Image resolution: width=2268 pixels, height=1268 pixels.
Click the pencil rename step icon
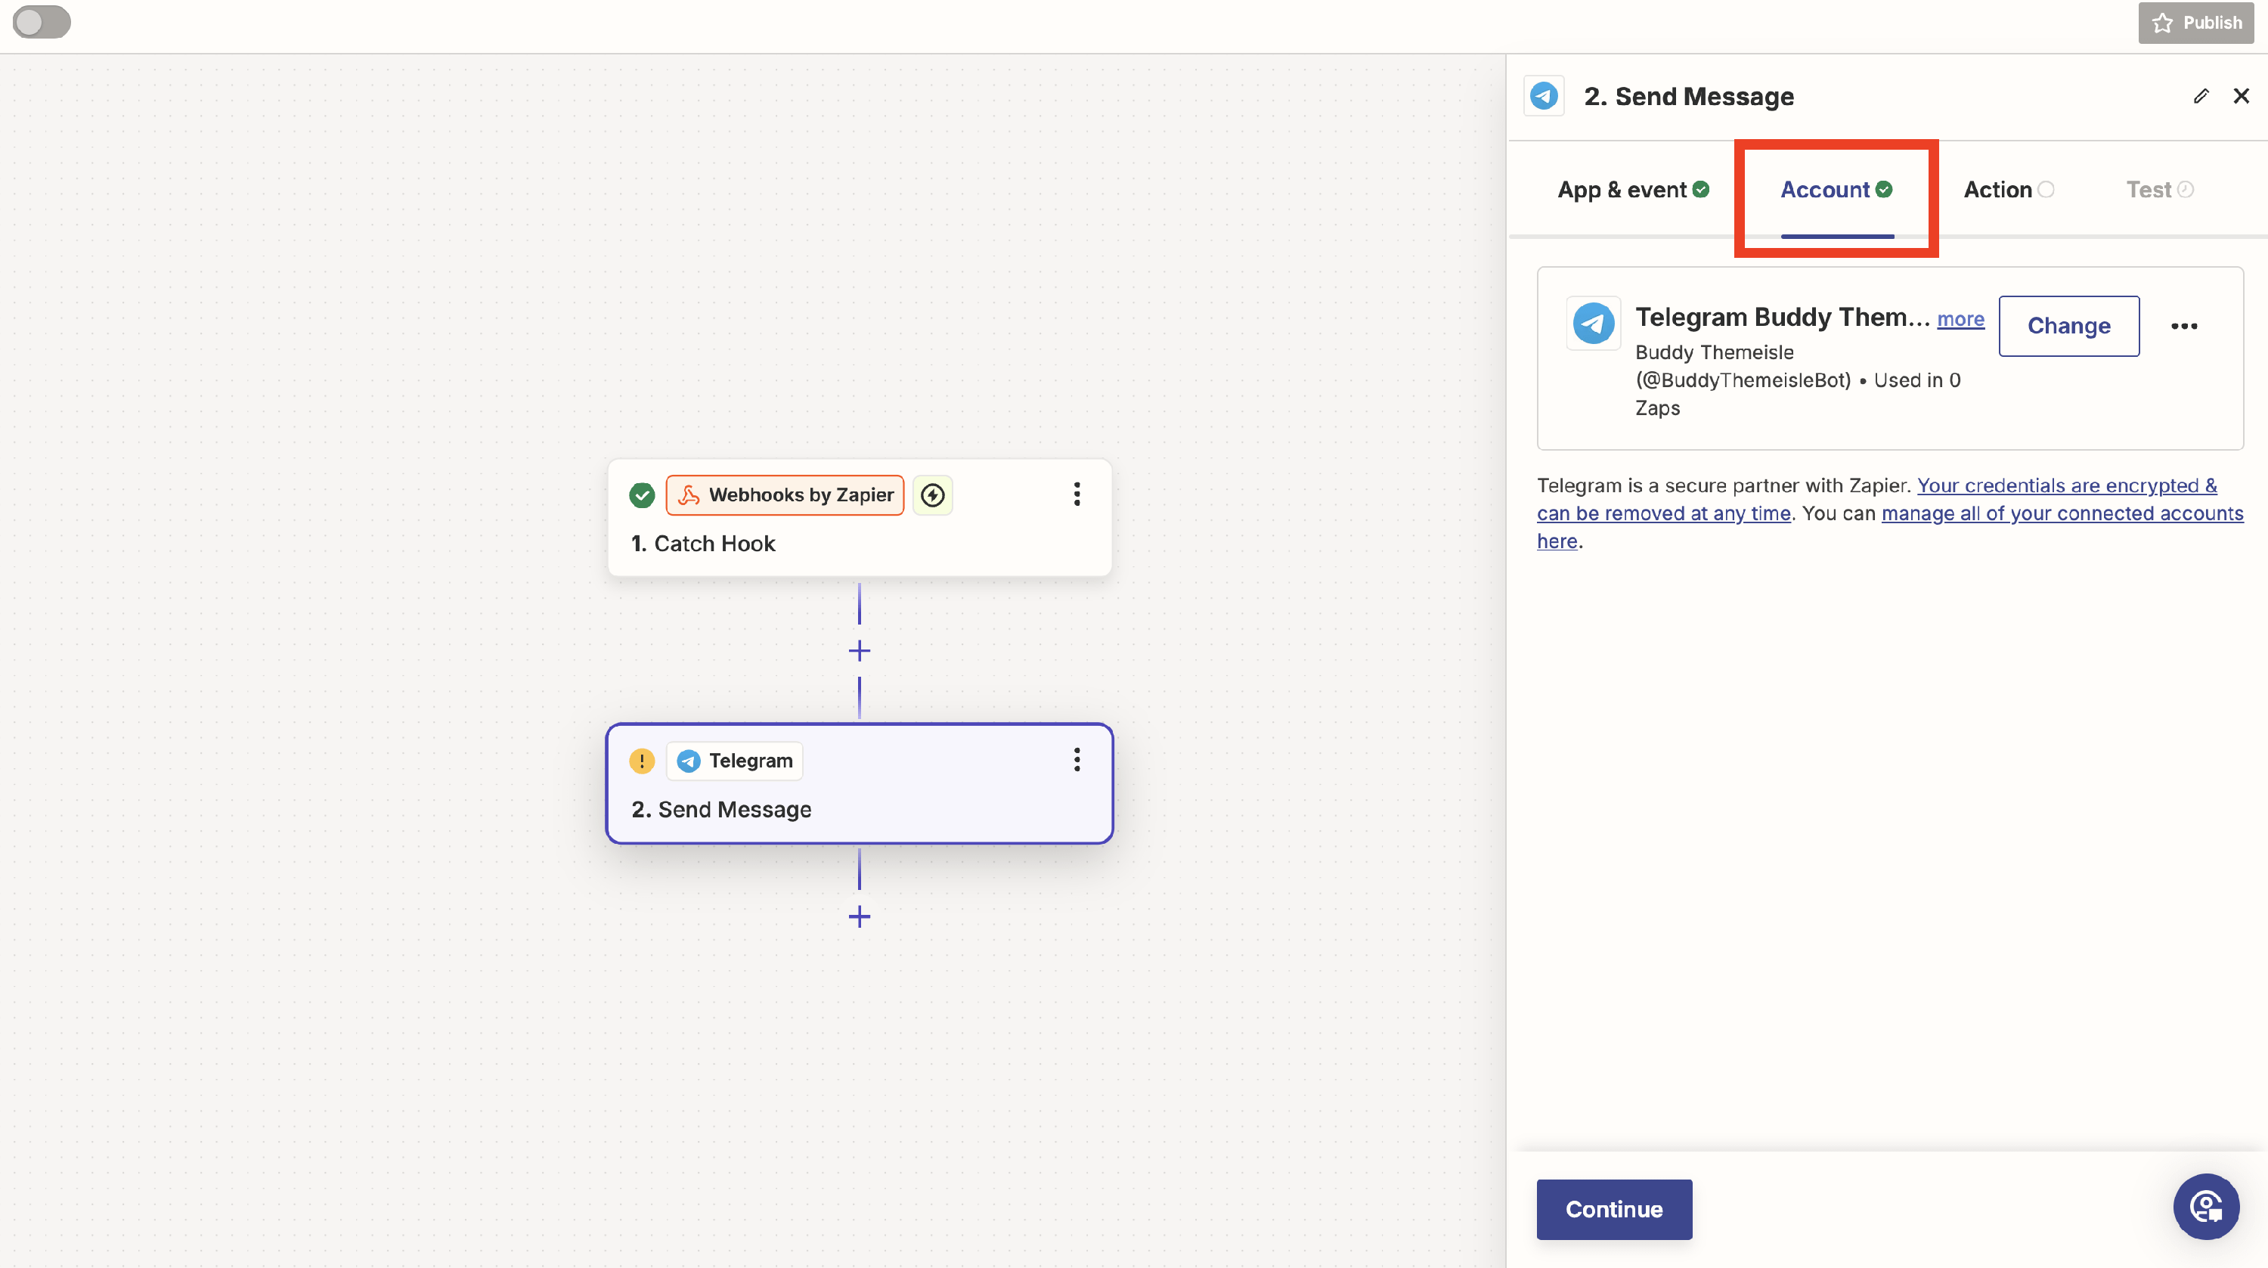(2201, 96)
